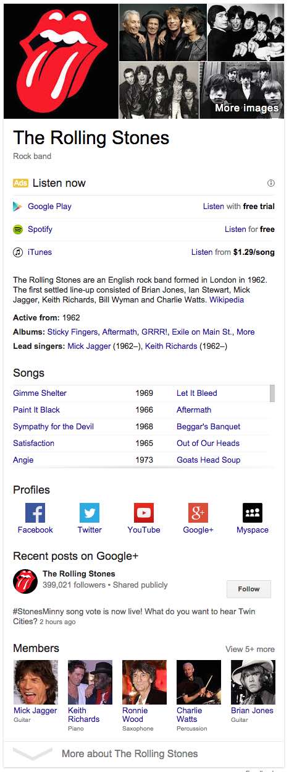Image resolution: width=289 pixels, height=772 pixels.
Task: Click the songs list scrollbar
Action: (x=272, y=393)
